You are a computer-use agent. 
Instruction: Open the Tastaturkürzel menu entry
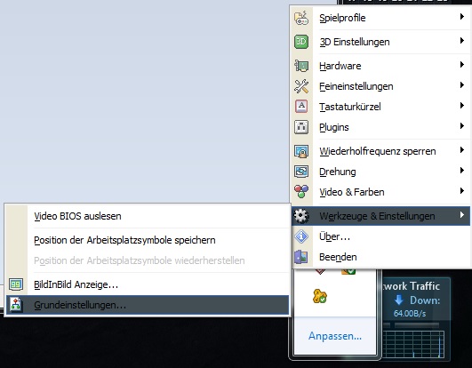(x=380, y=107)
